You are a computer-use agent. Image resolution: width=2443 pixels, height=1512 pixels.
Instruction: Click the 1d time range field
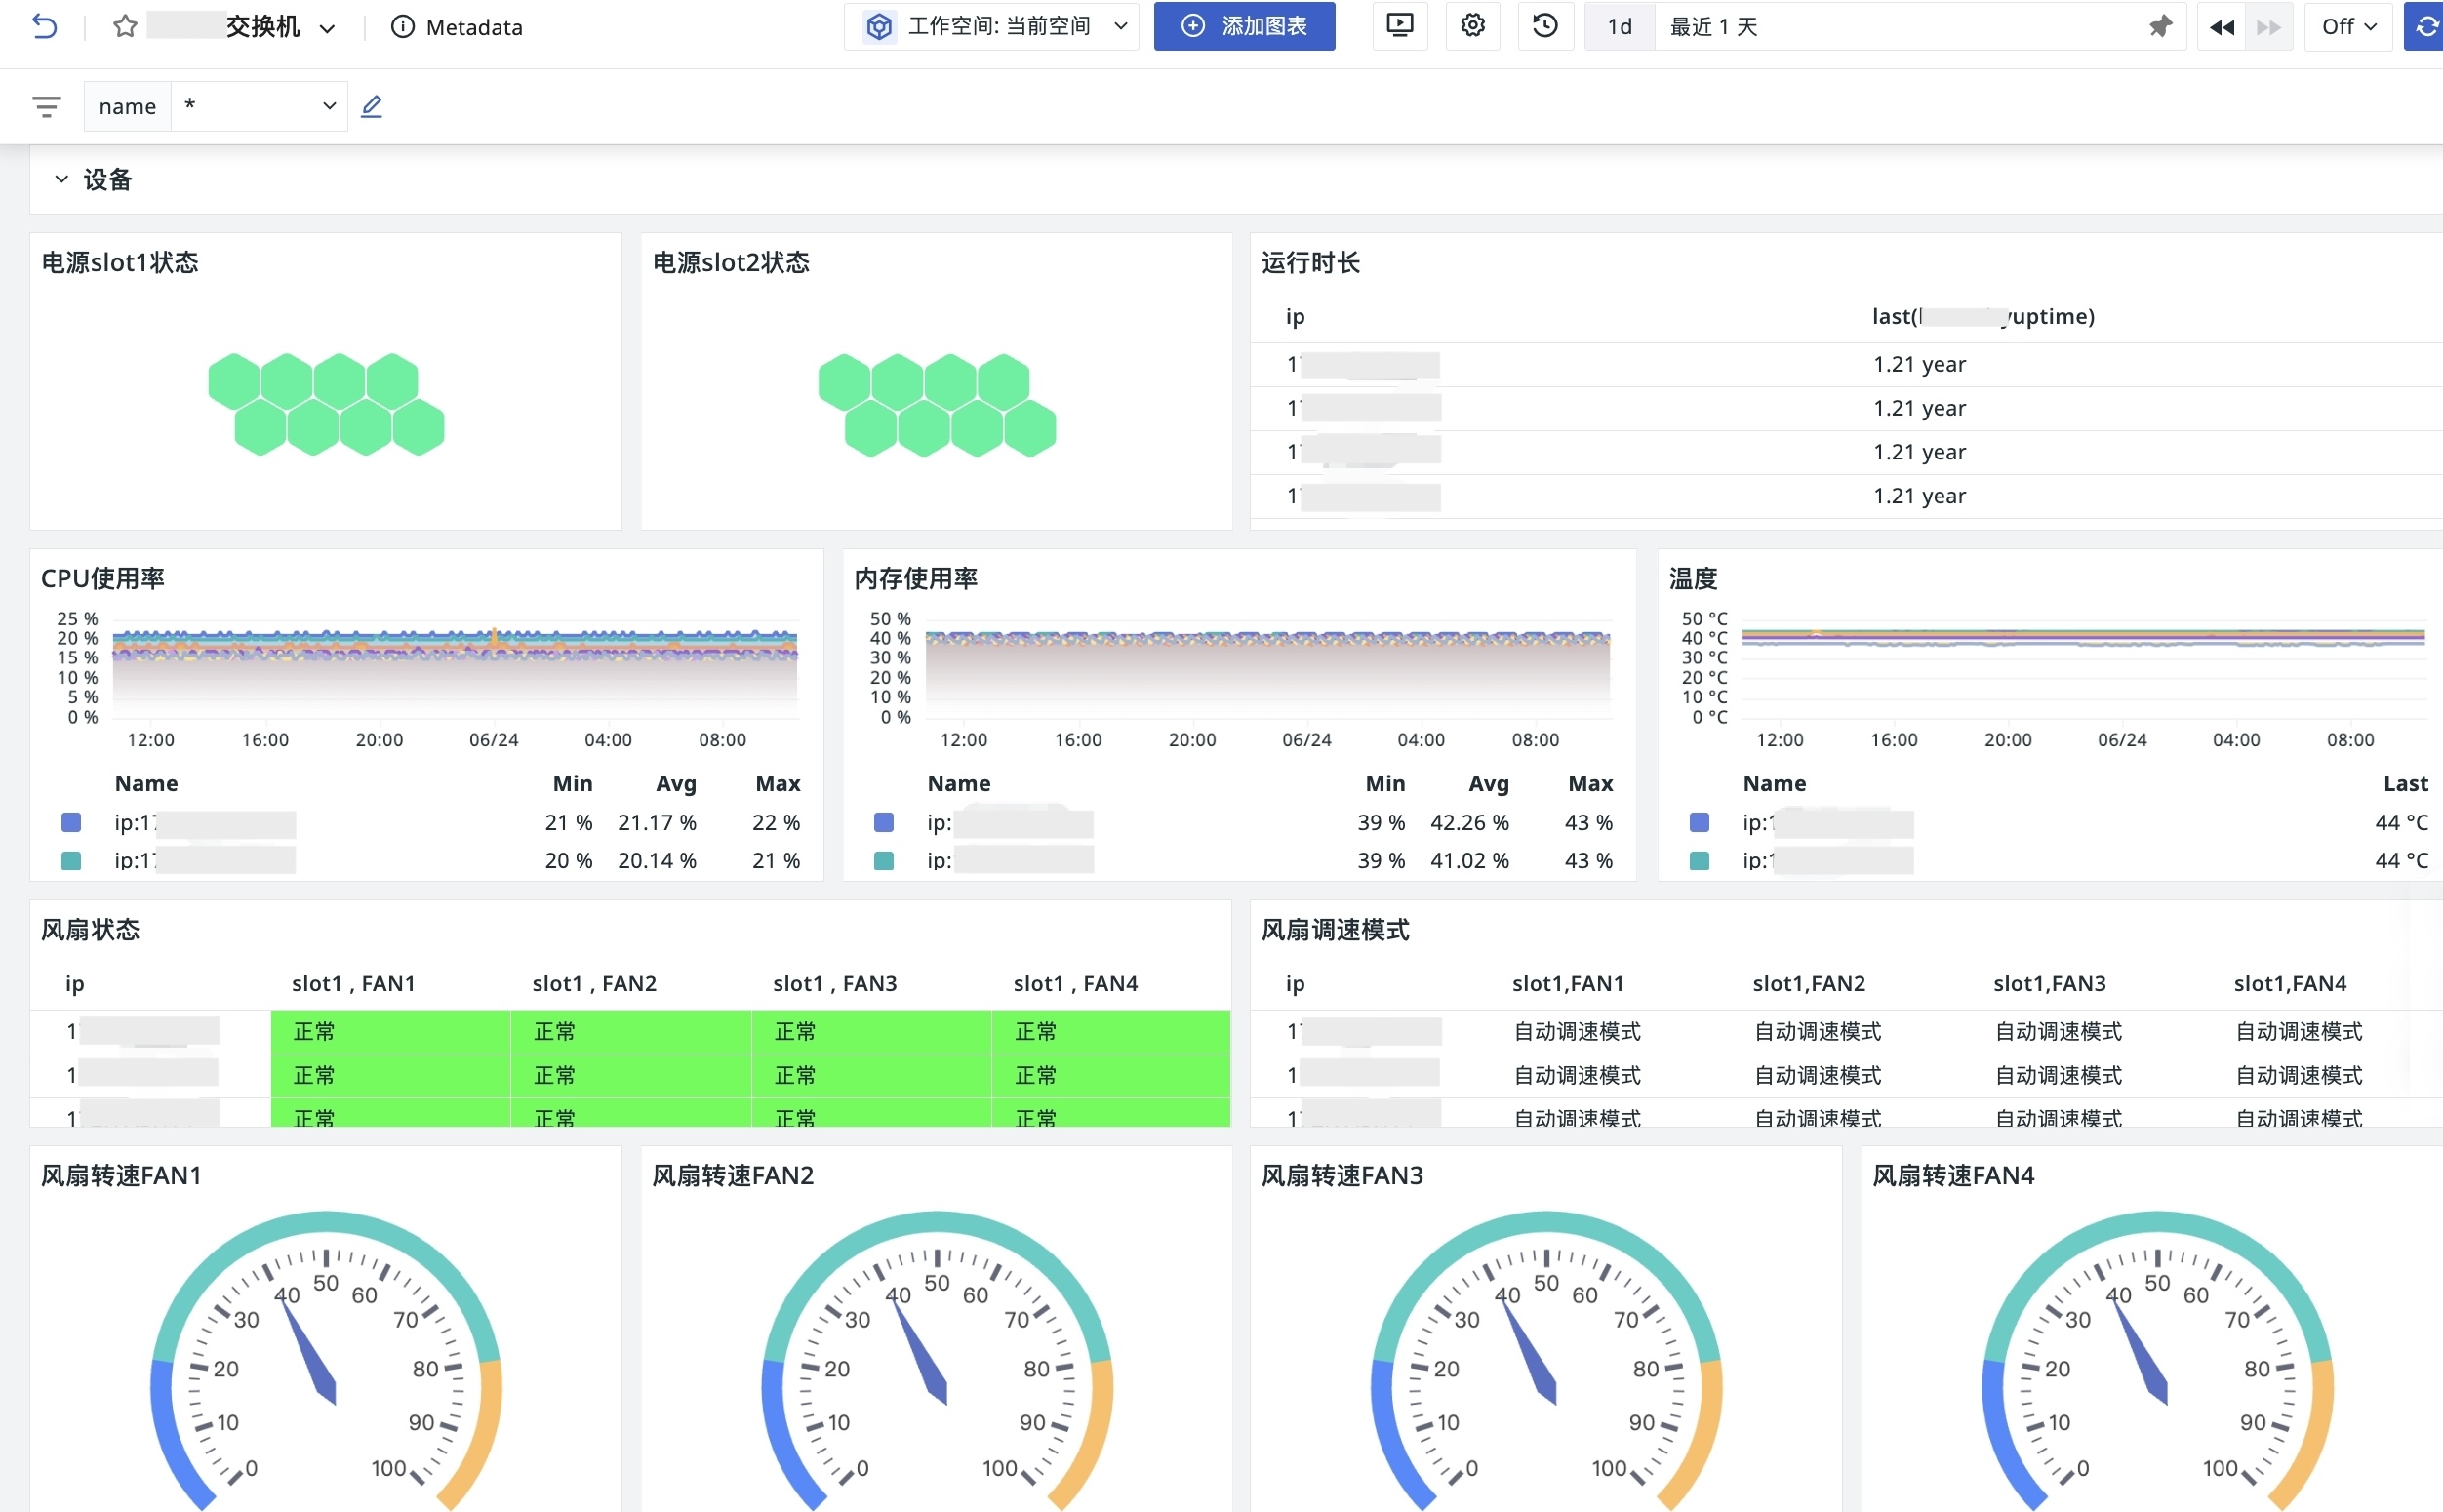point(1619,27)
